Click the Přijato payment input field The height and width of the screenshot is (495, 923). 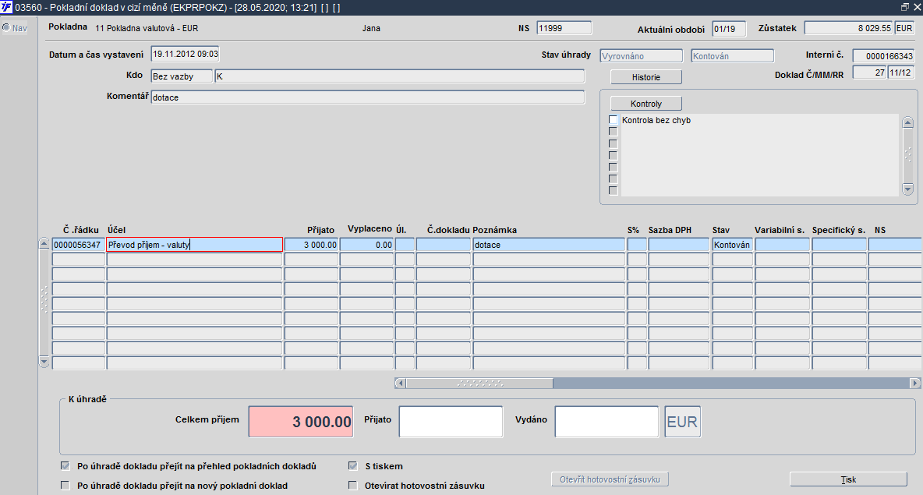coord(451,422)
